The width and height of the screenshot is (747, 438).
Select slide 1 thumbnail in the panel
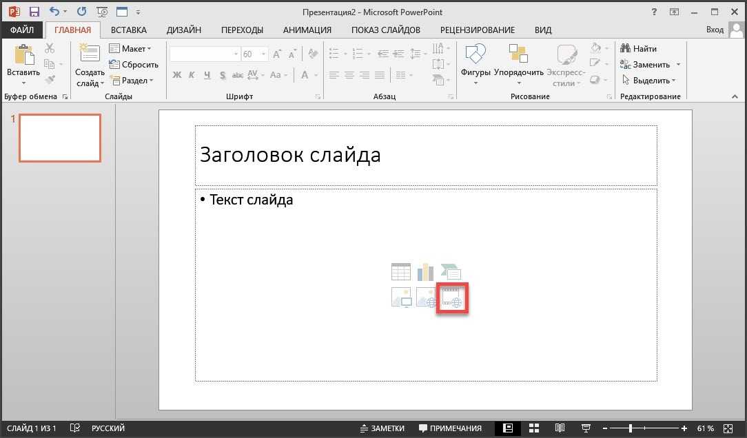pyautogui.click(x=60, y=138)
